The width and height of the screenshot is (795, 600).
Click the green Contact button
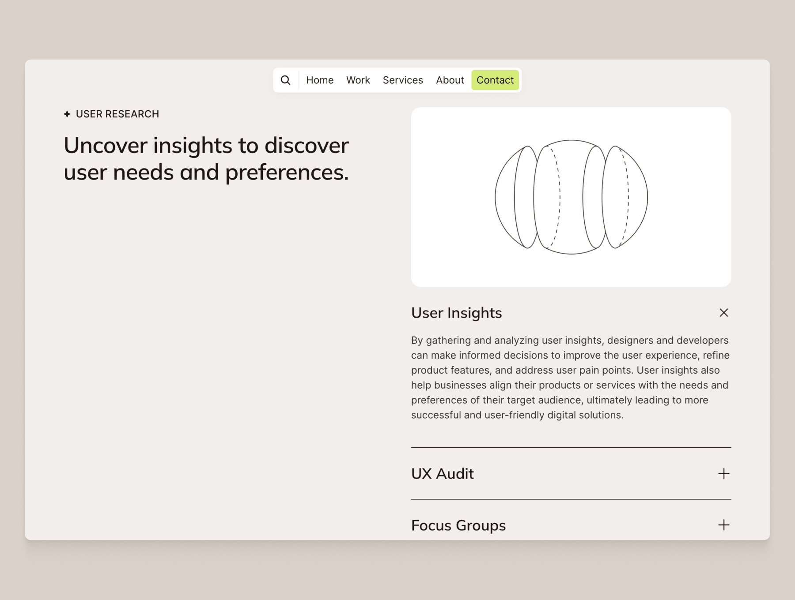495,80
